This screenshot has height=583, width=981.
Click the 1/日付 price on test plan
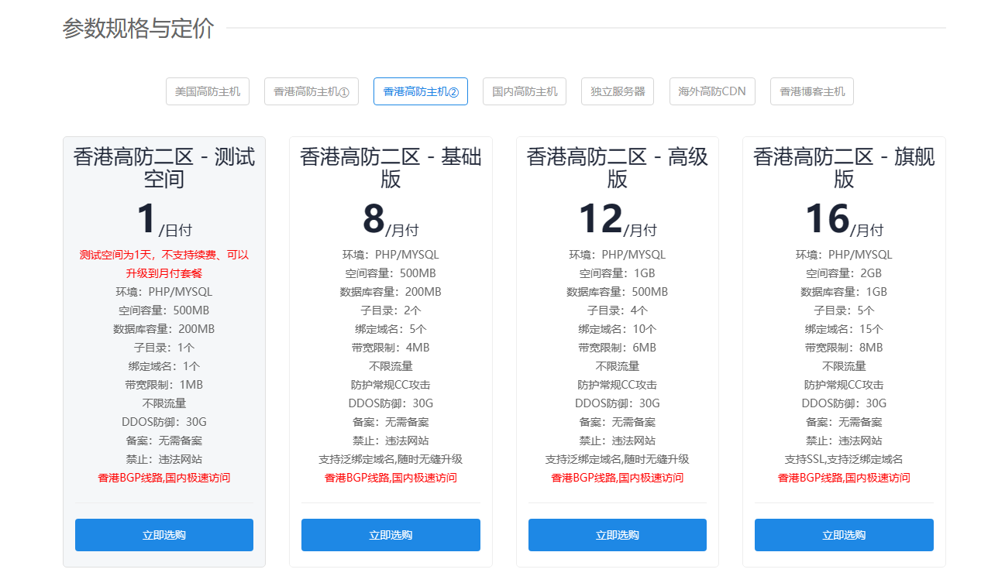click(x=163, y=220)
